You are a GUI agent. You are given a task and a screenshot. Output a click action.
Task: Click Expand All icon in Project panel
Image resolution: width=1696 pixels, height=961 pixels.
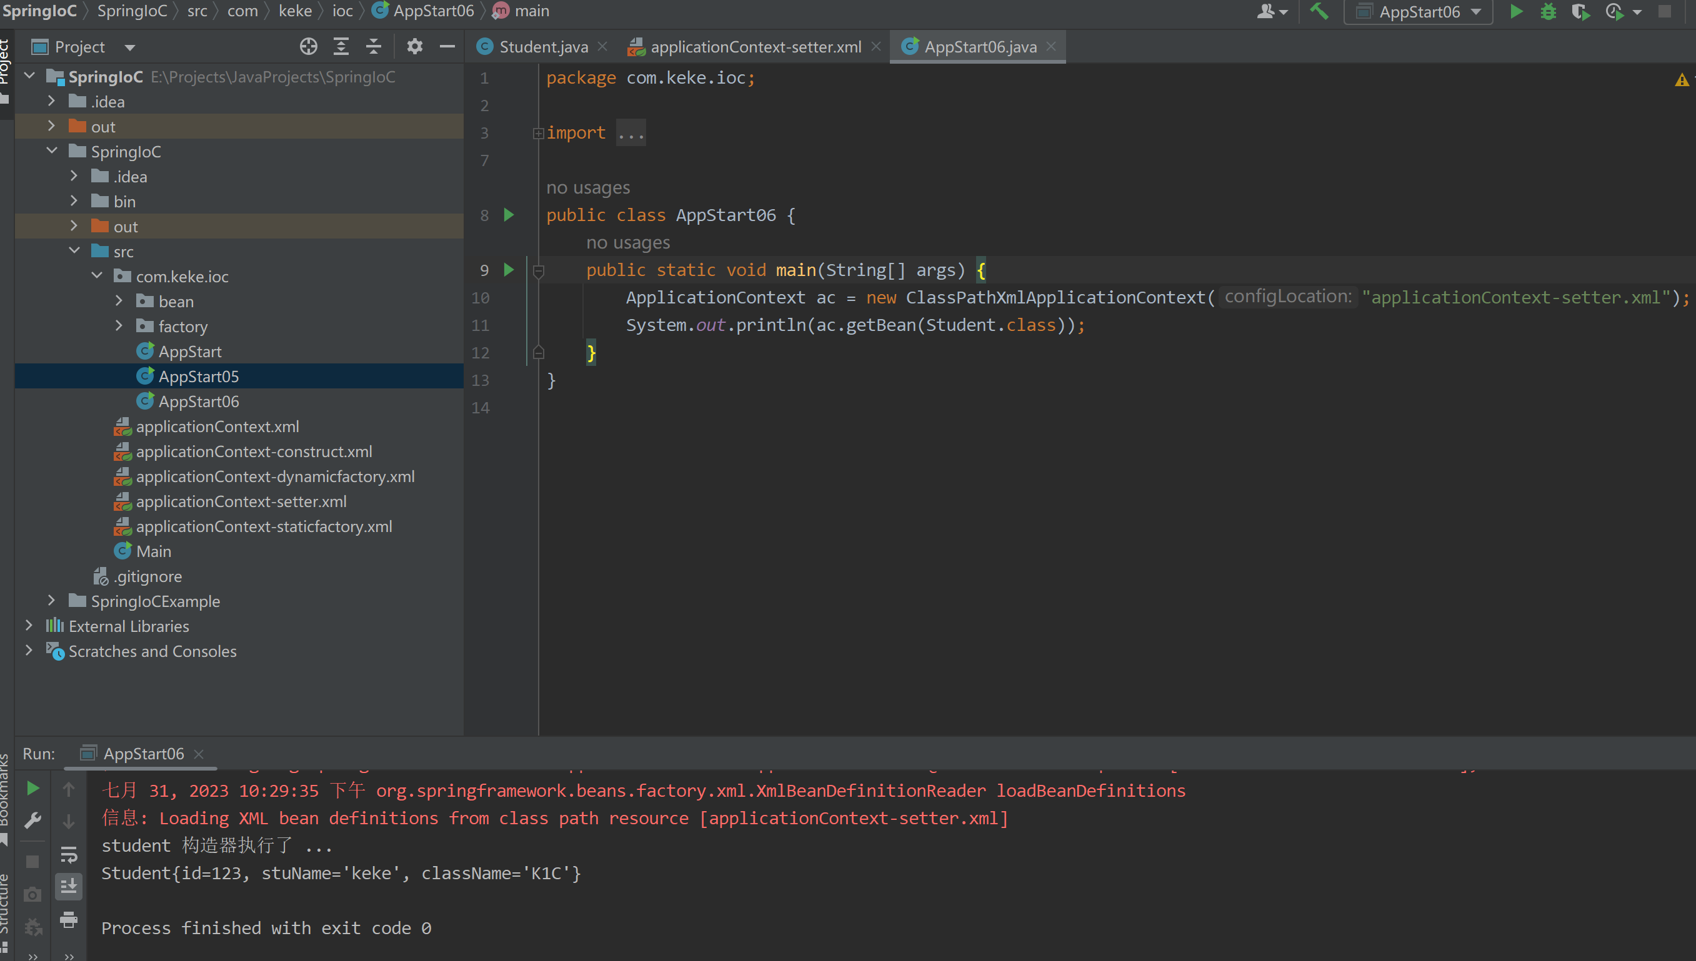click(x=341, y=46)
